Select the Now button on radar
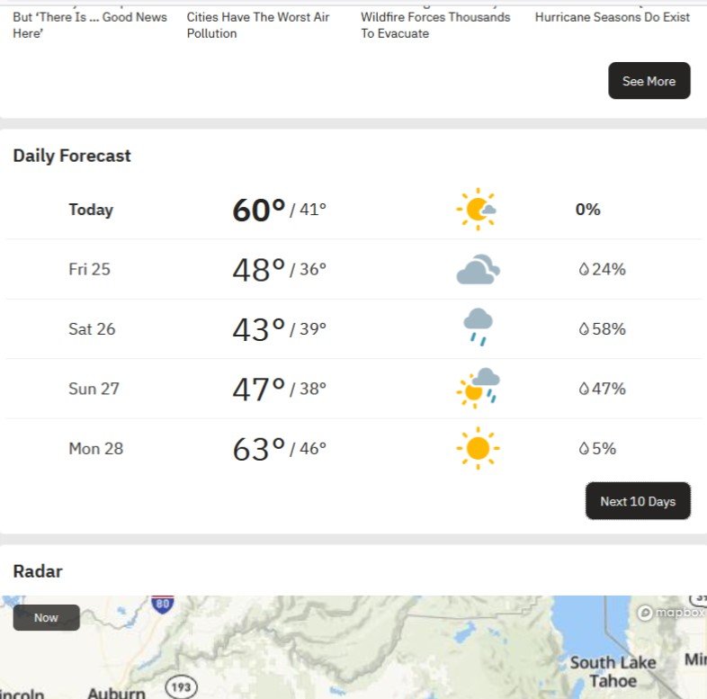Image resolution: width=707 pixels, height=699 pixels. (46, 617)
